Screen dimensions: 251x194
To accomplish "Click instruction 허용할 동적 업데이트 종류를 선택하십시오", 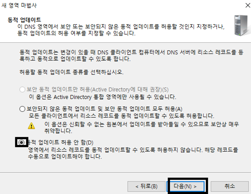I will coord(72,72).
